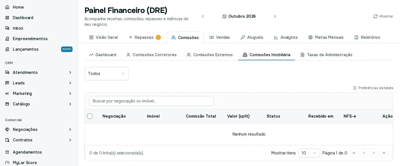The image size is (400, 166).
Task: Go to next month arrow
Action: (x=275, y=16)
